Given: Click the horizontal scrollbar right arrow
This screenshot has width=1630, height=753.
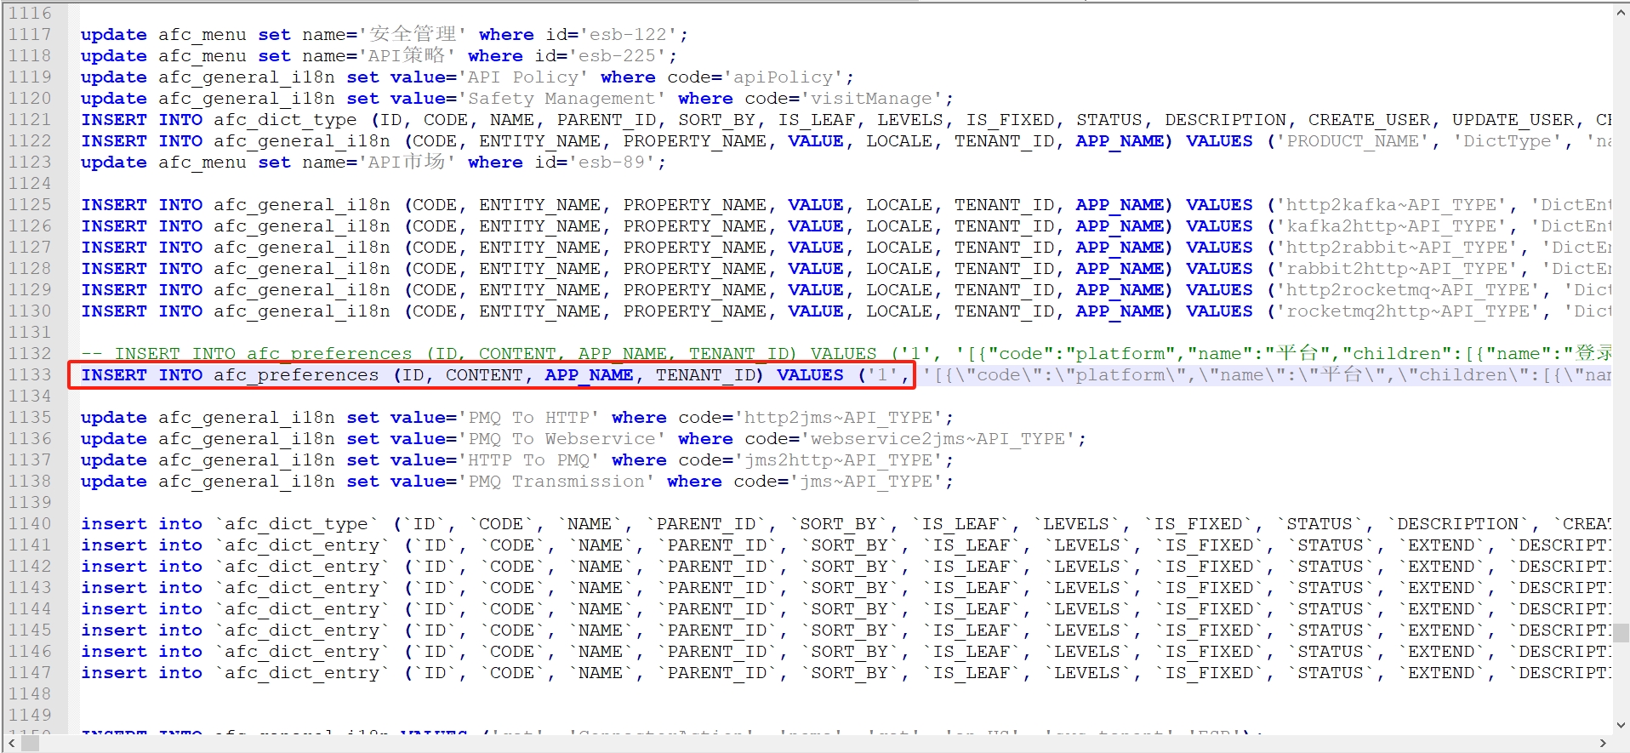Looking at the screenshot, I should [1603, 744].
